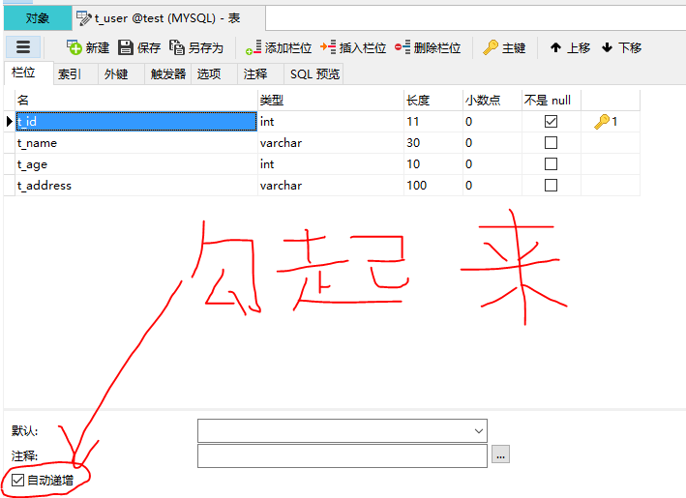Set primary key with 主键 button

click(504, 47)
